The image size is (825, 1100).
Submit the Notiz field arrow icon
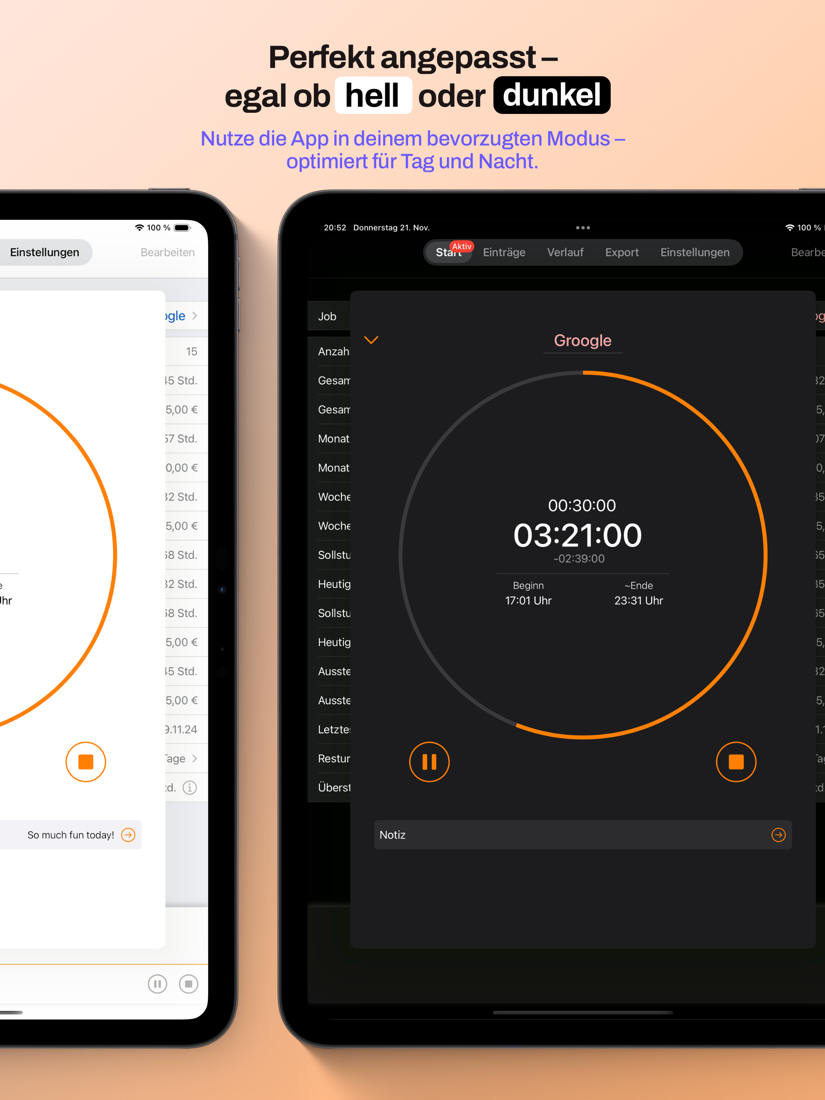778,835
